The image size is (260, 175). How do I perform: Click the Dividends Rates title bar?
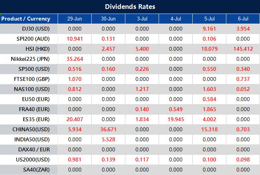click(x=130, y=7)
